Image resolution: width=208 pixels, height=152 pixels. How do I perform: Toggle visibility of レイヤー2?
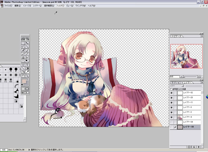[x=171, y=112]
